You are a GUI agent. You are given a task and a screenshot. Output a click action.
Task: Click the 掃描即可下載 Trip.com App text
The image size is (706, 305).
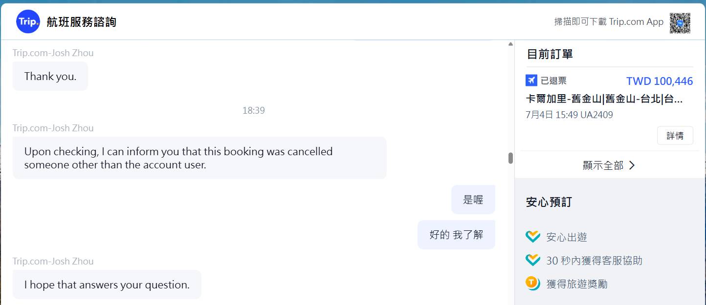click(x=609, y=22)
